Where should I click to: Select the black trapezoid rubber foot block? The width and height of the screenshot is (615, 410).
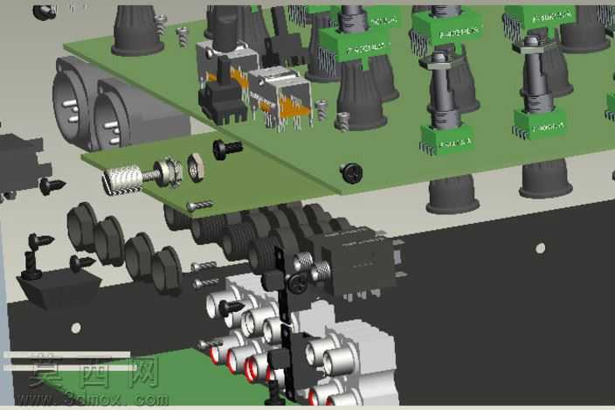(59, 288)
